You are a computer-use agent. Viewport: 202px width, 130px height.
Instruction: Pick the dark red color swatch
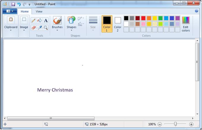[138, 18]
